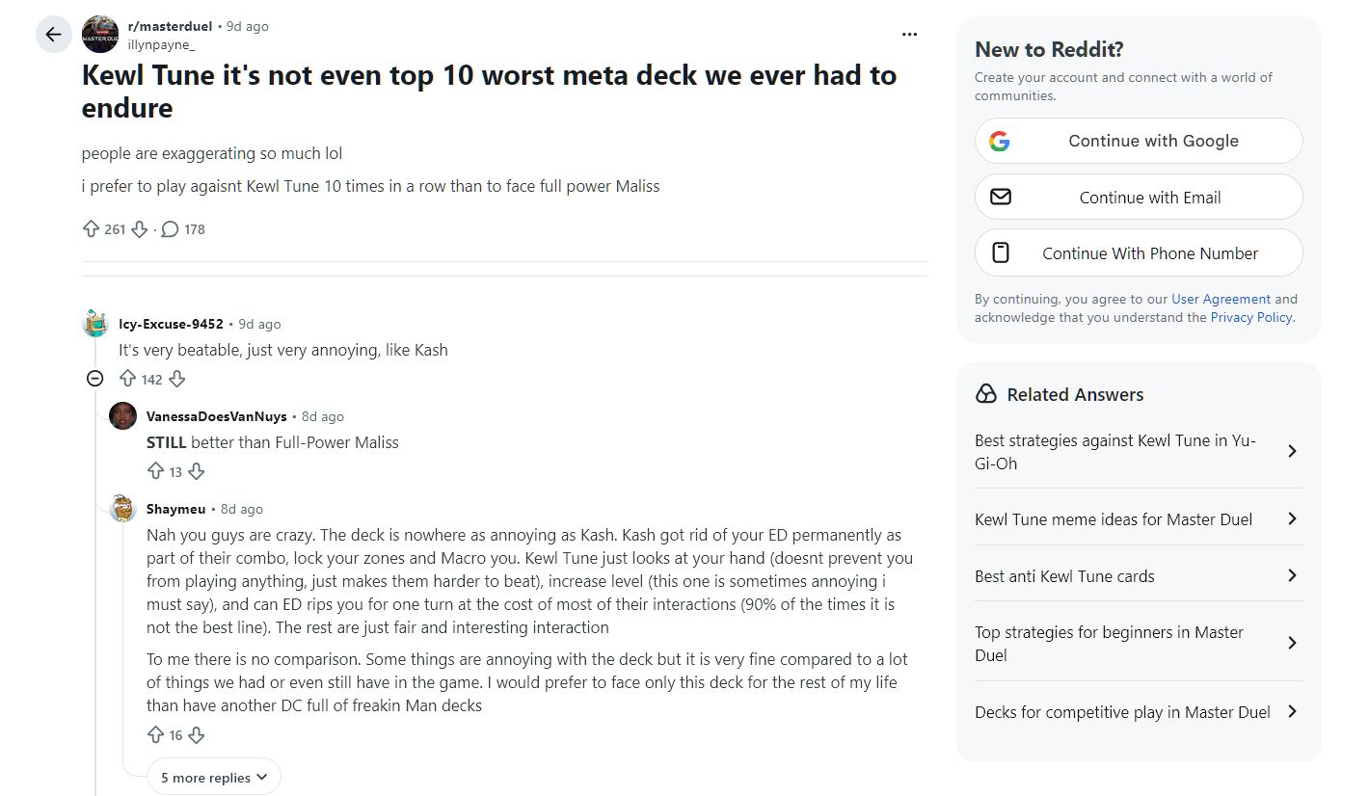
Task: Expand the 5 more replies dropdown
Action: click(213, 778)
